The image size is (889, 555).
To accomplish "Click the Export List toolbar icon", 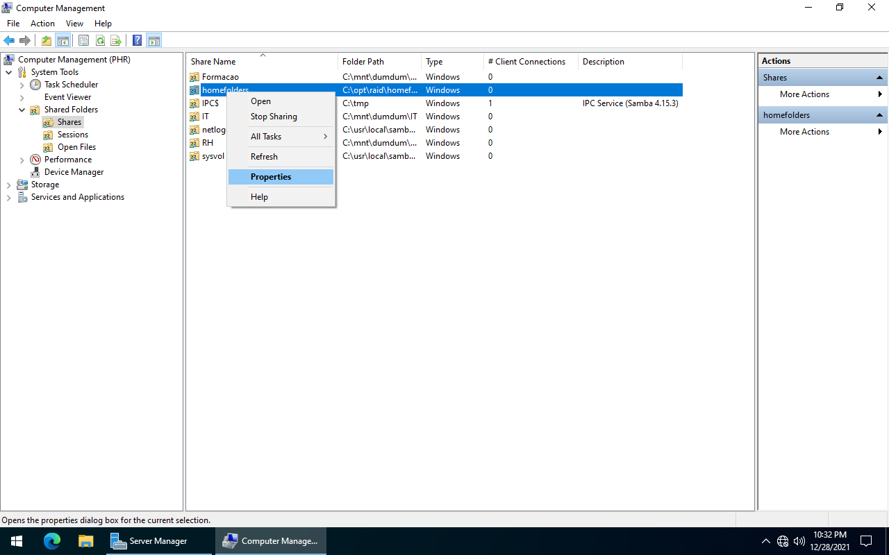I will coord(116,40).
